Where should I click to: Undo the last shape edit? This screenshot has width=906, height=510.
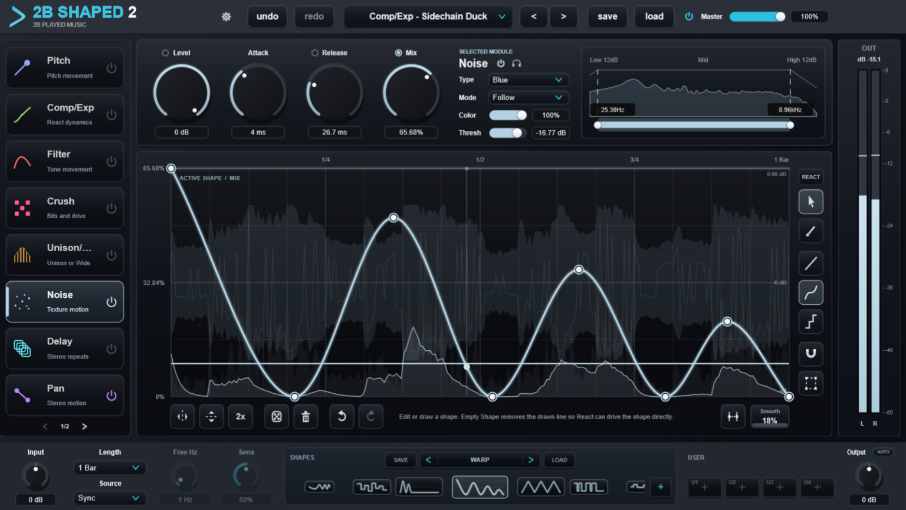click(342, 417)
